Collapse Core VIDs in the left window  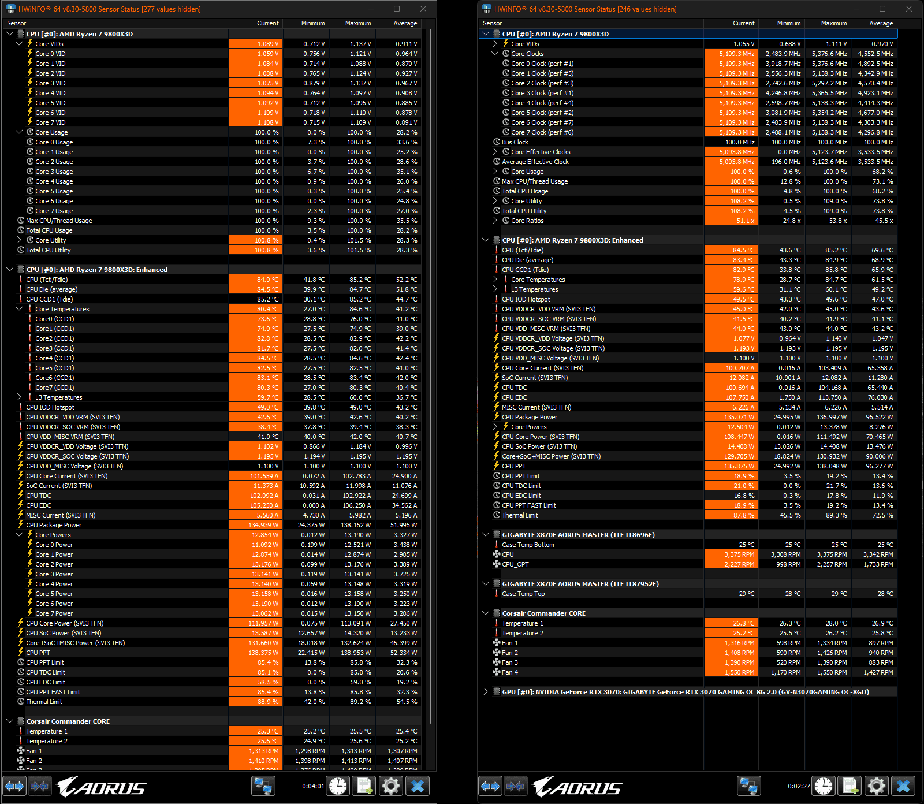click(19, 44)
